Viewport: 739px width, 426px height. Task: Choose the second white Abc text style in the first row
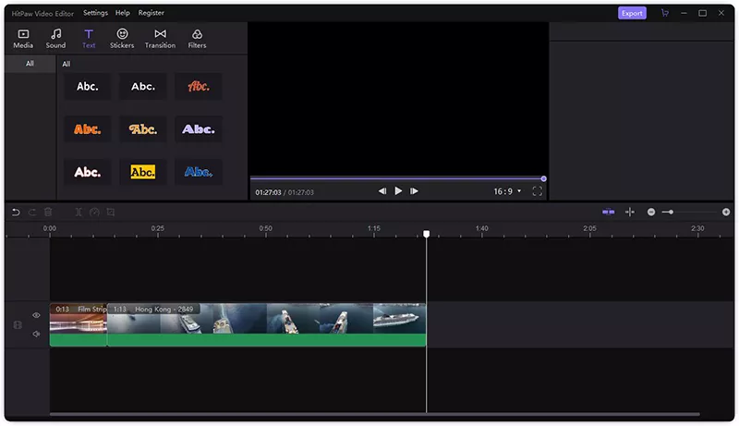tap(143, 86)
